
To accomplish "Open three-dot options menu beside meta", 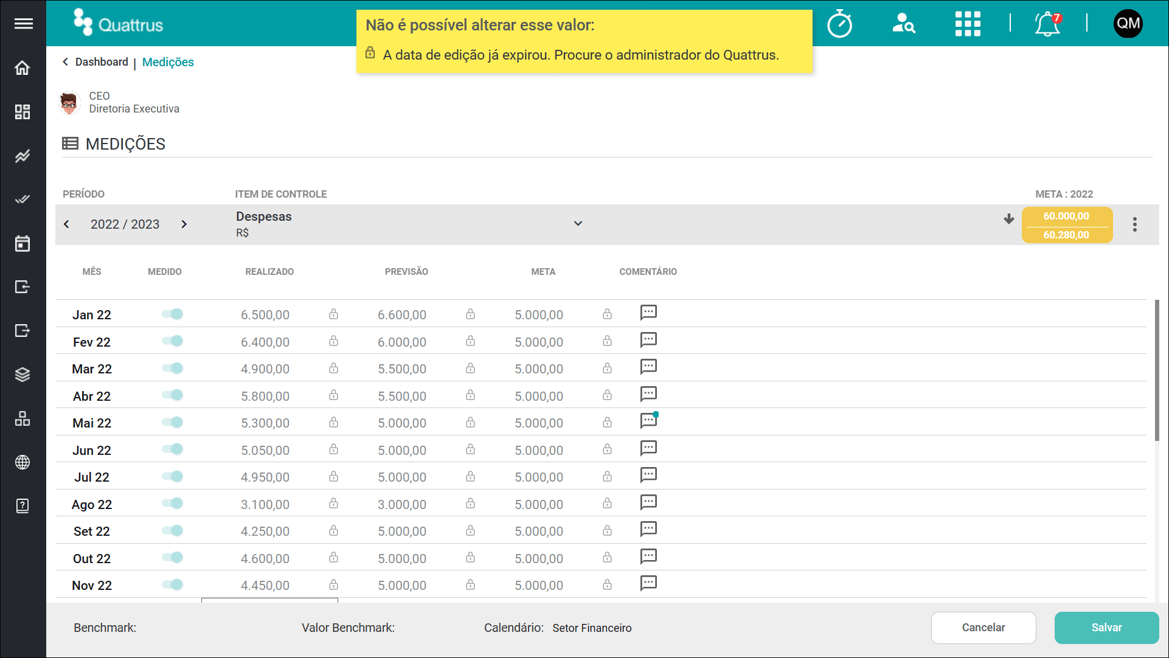I will click(1134, 224).
